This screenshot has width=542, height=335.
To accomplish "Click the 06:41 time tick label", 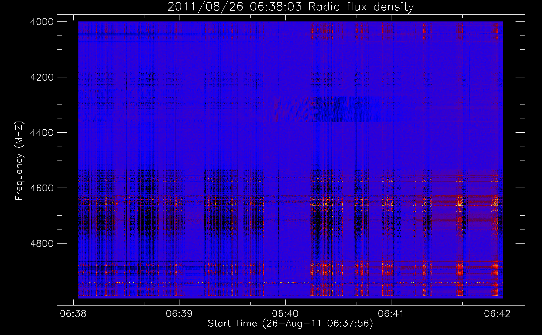I will click(391, 314).
